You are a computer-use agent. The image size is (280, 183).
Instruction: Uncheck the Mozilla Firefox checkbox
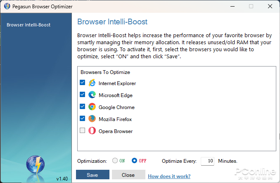pyautogui.click(x=82, y=119)
